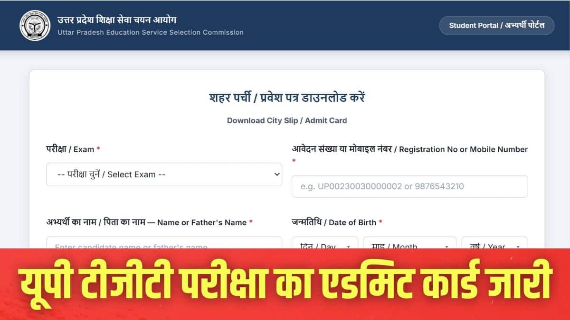Viewport: 570px width, 320px height.
Task: Open the Student Portal button
Action: pyautogui.click(x=496, y=26)
